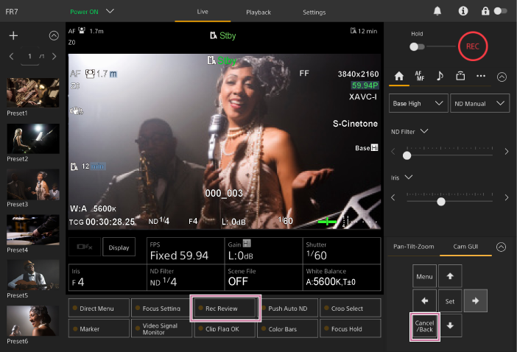Viewport: 517px width, 352px height.
Task: Open the audio music note tab
Action: pos(440,76)
